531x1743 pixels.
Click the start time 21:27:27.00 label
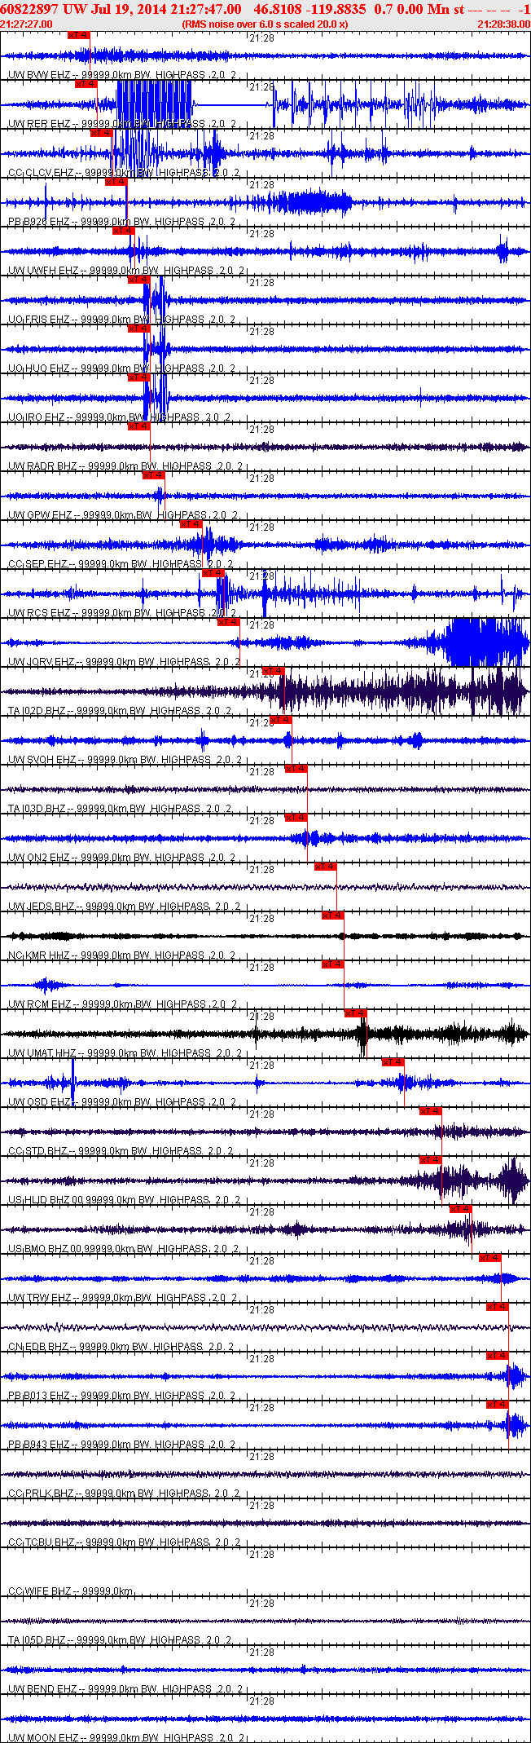27,24
